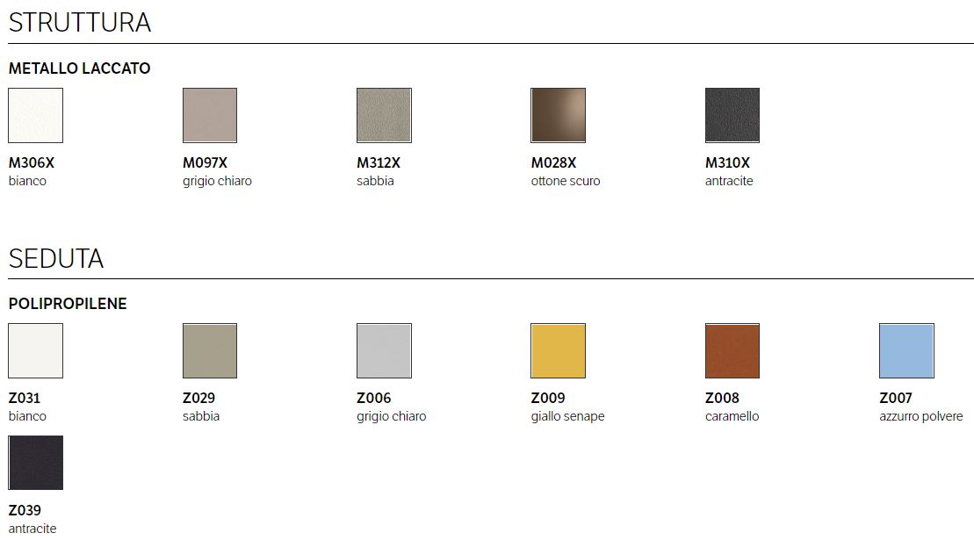Select the M306X bianco structure swatch
974x540 pixels.
click(35, 114)
